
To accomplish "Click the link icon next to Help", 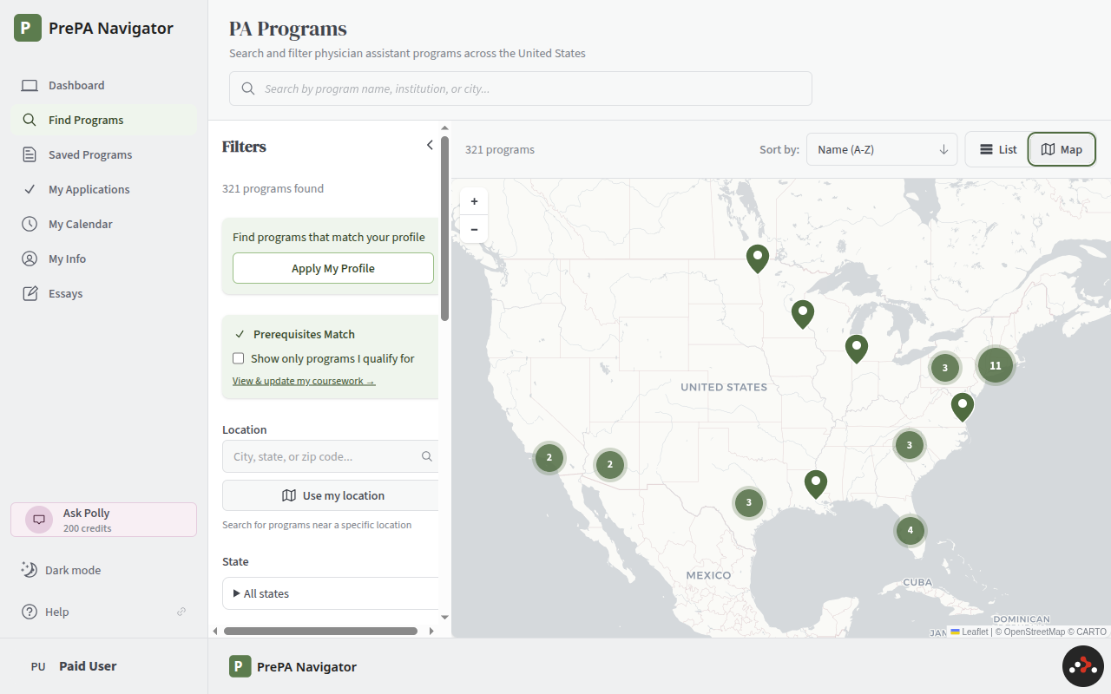I will [181, 612].
